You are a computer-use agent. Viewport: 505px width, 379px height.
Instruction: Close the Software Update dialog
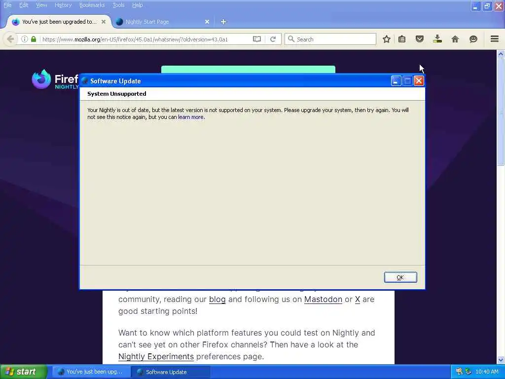coord(419,81)
